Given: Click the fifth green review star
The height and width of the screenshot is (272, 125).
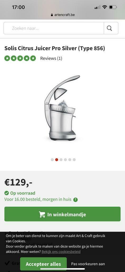Looking at the screenshot, I should (33, 58).
